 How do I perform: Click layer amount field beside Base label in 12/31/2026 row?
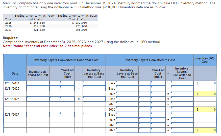tap(127, 99)
